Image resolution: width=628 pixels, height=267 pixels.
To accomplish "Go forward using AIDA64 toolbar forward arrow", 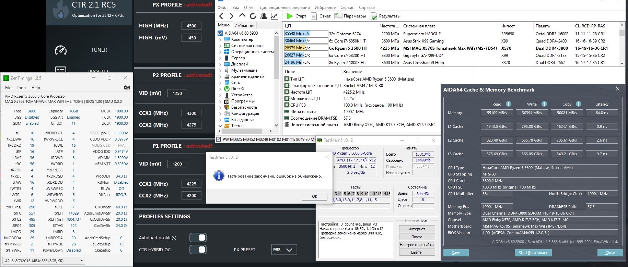I will point(231,16).
